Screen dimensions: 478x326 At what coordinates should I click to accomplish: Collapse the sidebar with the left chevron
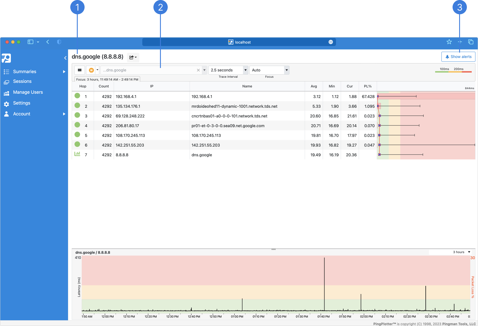(x=65, y=58)
